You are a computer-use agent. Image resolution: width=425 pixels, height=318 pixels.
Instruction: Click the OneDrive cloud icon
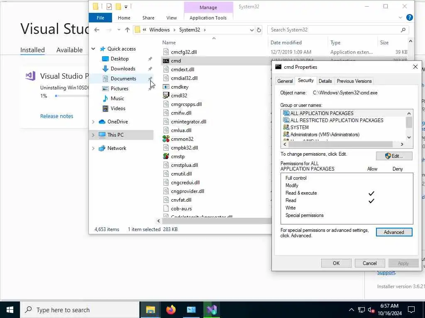tap(102, 122)
